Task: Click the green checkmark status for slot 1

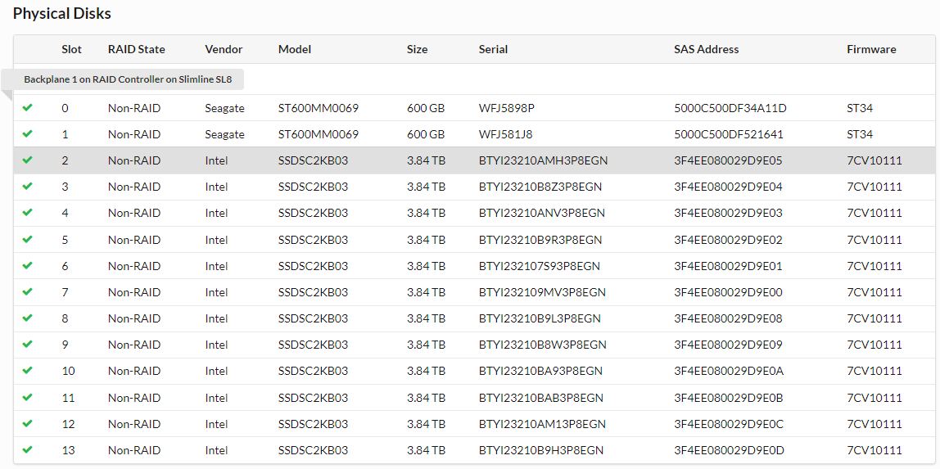Action: [x=28, y=133]
